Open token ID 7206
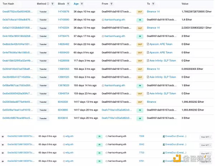Image resolution: width=215 pixels, height=166 pixels. (142, 136)
